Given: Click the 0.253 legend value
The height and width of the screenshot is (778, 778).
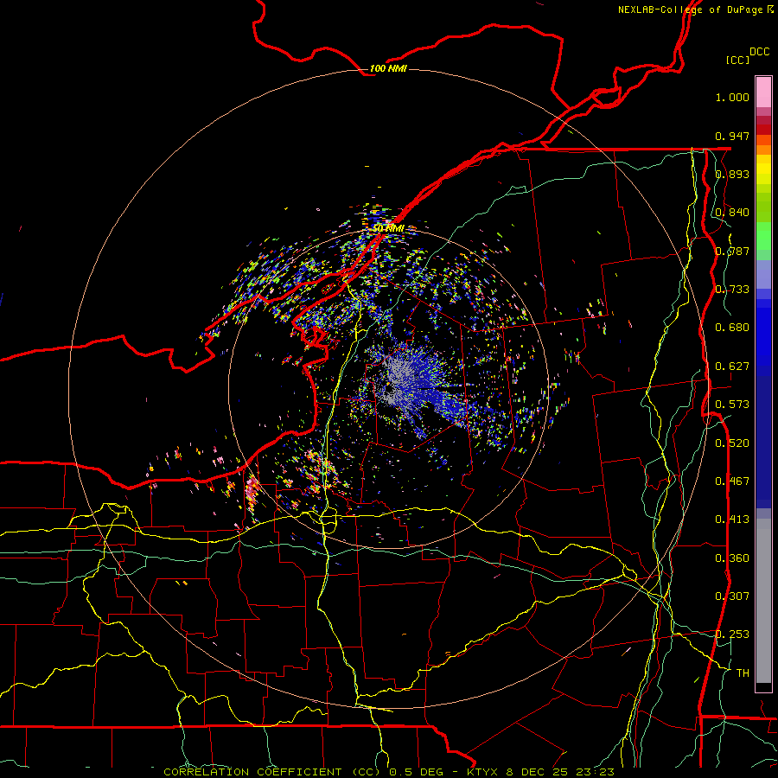Looking at the screenshot, I should click(732, 635).
